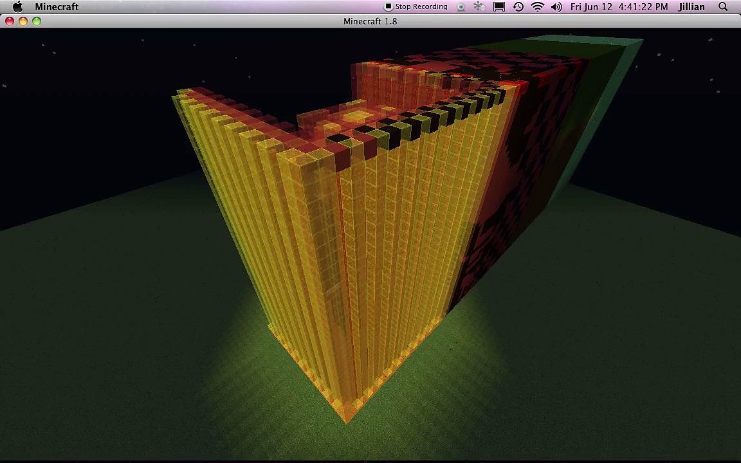Click the date and time display

pyautogui.click(x=619, y=6)
